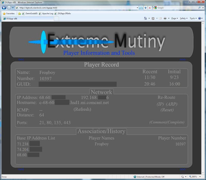
Task: Click the Go arrow icon next to address bar
Action: 145,8
